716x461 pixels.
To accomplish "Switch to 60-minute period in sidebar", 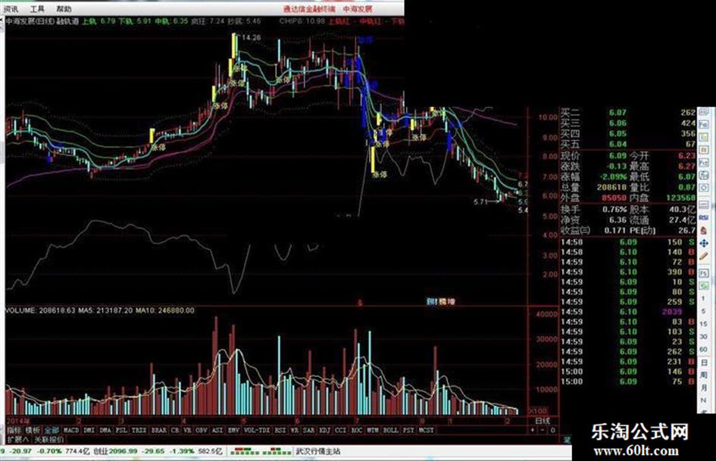I will 704,349.
